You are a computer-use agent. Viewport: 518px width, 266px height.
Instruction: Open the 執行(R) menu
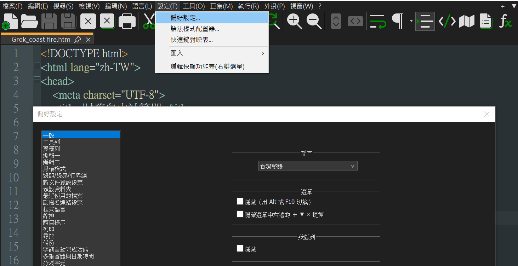(x=248, y=6)
